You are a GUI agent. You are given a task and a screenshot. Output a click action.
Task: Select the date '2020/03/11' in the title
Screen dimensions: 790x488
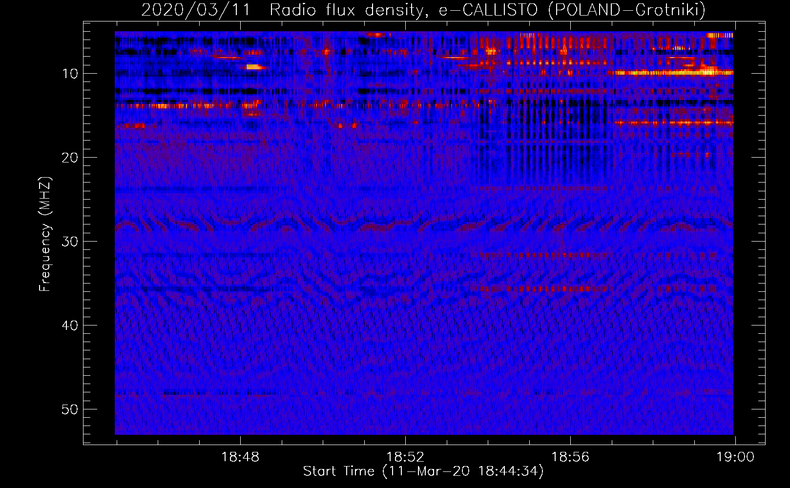[196, 10]
